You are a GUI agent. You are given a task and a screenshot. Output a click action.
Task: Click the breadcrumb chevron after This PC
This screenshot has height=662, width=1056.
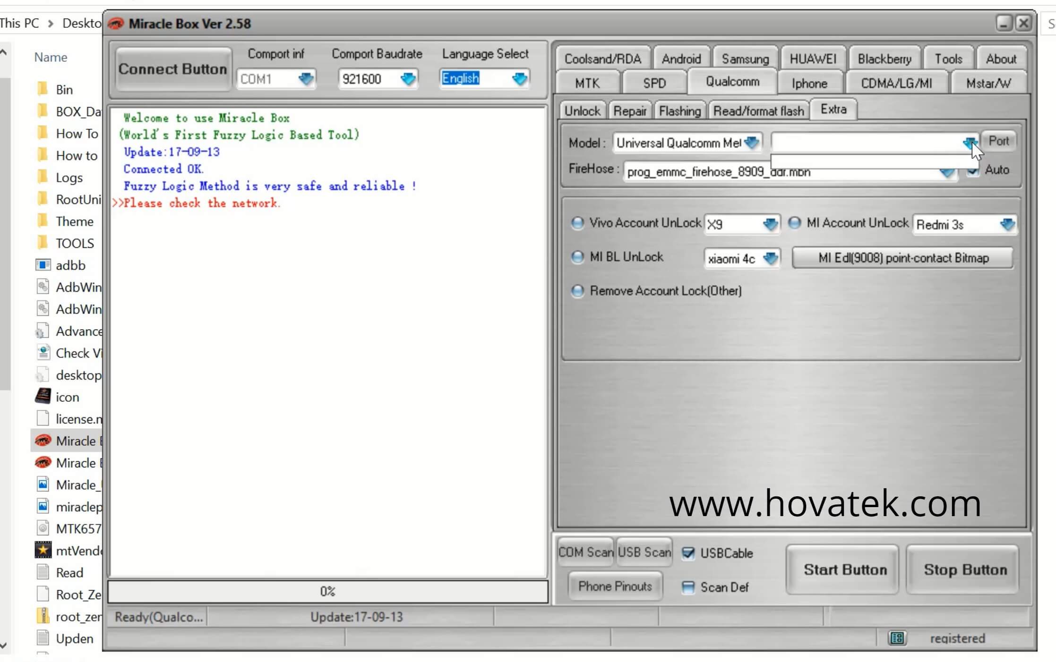(51, 23)
